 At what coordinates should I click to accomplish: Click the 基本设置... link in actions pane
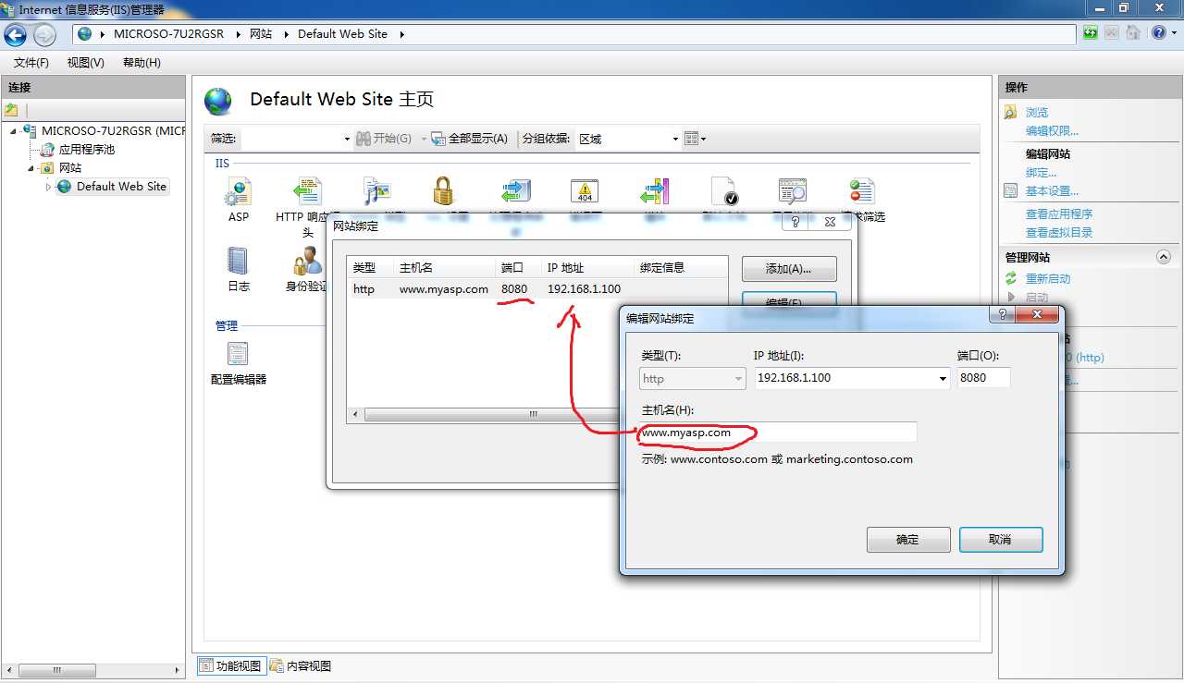[1052, 191]
